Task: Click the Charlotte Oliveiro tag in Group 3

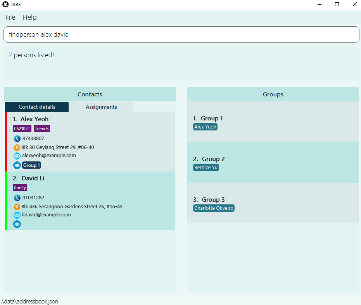Action: tap(214, 208)
